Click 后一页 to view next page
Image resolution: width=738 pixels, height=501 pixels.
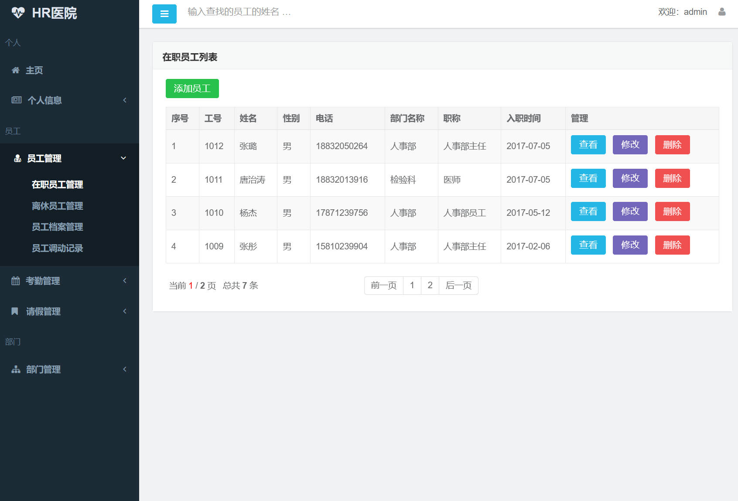tap(458, 285)
